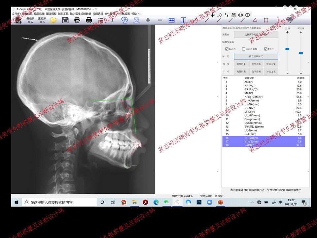The height and width of the screenshot is (238, 317).
Task: Import a frontal film via 正位片导入
Action: [42, 20]
